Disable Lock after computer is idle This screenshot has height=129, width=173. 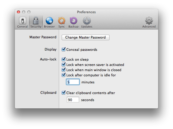63,75
